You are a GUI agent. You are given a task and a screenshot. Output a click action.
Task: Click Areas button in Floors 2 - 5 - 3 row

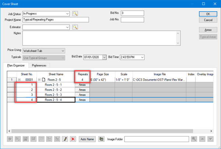pos(82,95)
